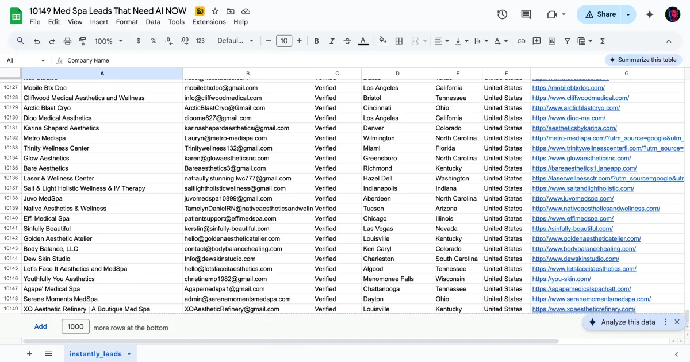Open the borders tool
This screenshot has height=362, width=690.
[x=399, y=41]
